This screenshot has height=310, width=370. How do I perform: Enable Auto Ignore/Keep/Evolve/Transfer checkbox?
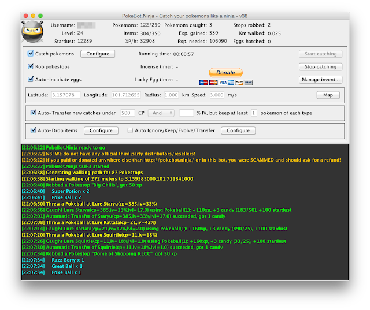coord(130,130)
